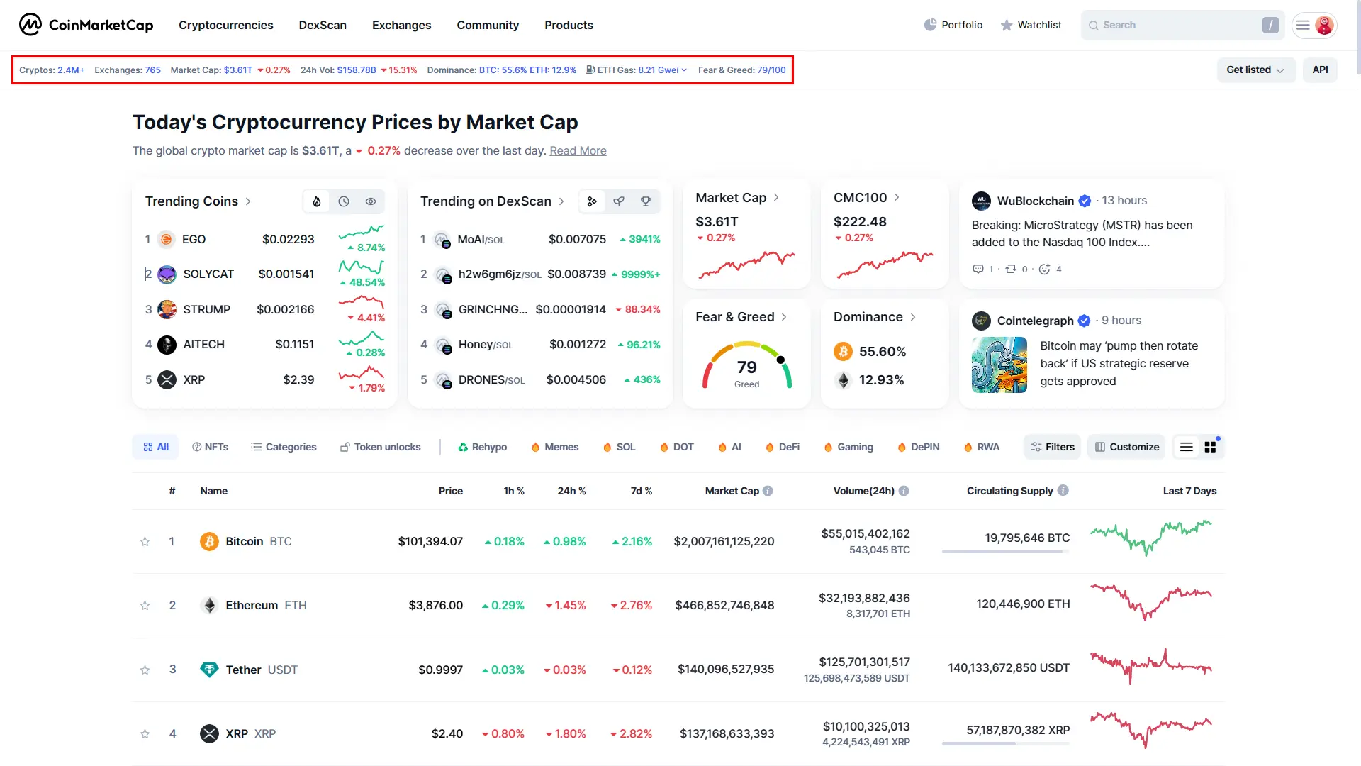This screenshot has width=1361, height=766.
Task: Open the Exchanges menu
Action: pos(401,25)
